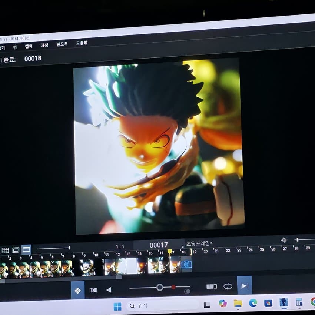Viewport: 315px width, 315px height.
Task: Toggle the grid overlay icon
Action: pyautogui.click(x=5, y=250)
